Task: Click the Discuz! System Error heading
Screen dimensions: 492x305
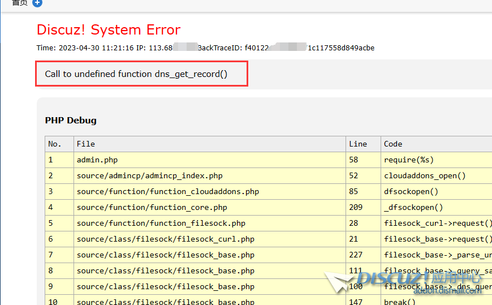Action: 109,30
